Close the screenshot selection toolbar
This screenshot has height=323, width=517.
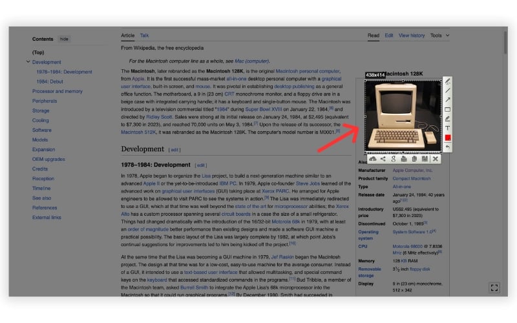tap(435, 159)
